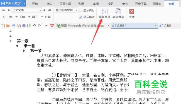The height and width of the screenshot is (104, 181).
Task: Move item down with 下移
Action: point(20,17)
